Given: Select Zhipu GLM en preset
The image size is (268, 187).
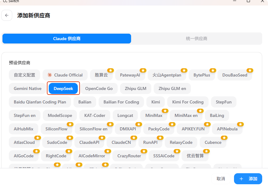Looking at the screenshot, I should coord(172,88).
